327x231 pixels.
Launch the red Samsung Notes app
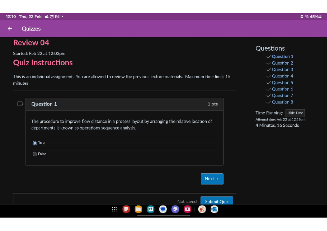tap(126, 209)
